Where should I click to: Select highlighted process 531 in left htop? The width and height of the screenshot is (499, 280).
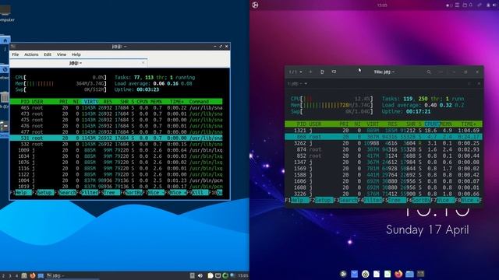tap(116, 138)
